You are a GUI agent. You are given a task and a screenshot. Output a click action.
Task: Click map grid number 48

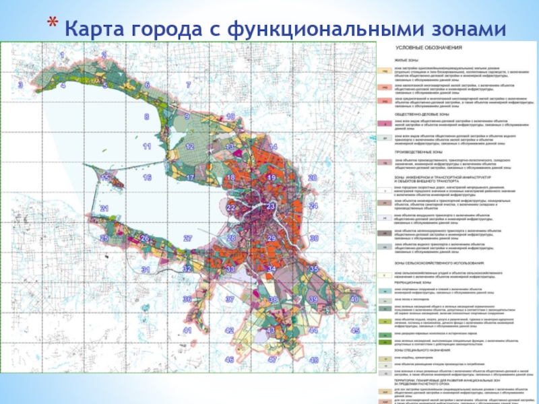click(x=313, y=360)
